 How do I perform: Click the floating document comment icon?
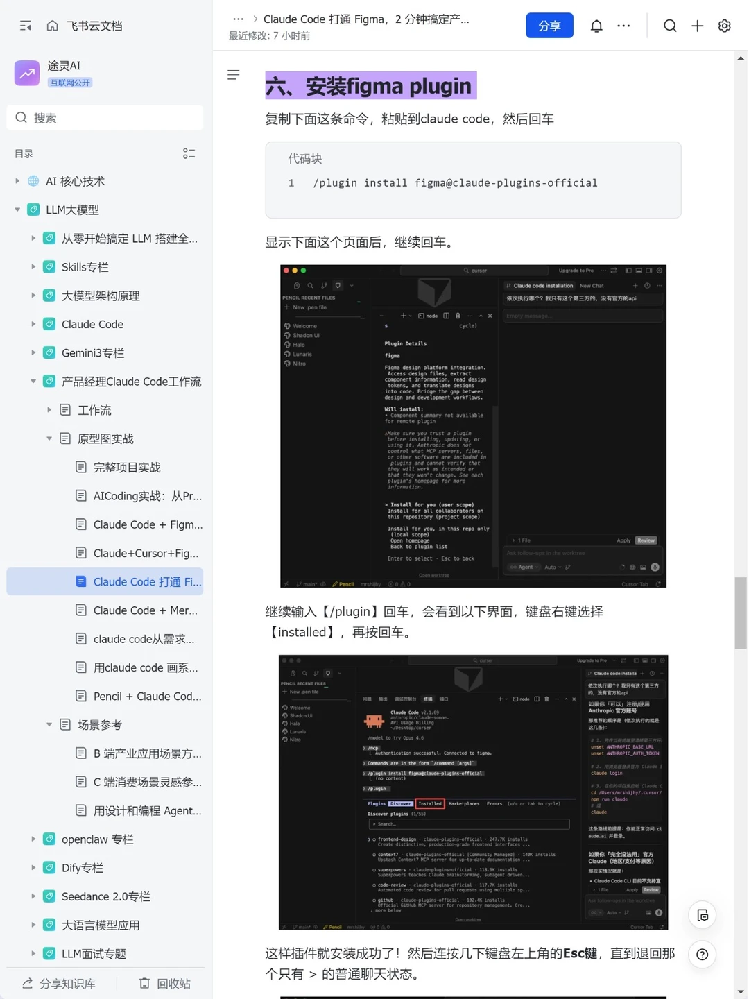tap(703, 915)
